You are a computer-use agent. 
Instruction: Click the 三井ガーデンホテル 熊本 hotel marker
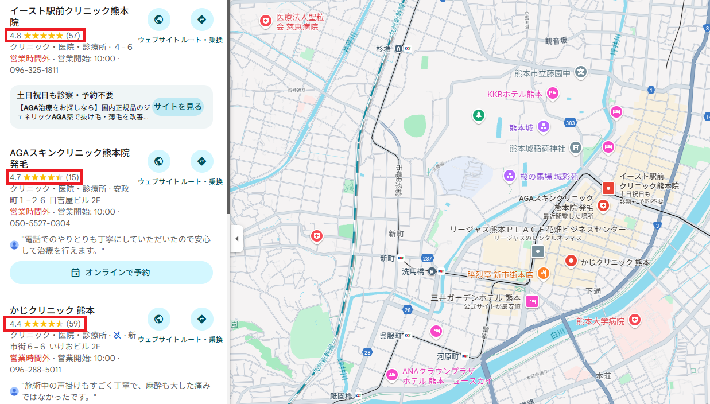[x=532, y=301]
